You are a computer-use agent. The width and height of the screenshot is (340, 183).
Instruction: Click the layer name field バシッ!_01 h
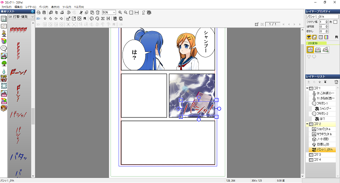click(x=322, y=17)
